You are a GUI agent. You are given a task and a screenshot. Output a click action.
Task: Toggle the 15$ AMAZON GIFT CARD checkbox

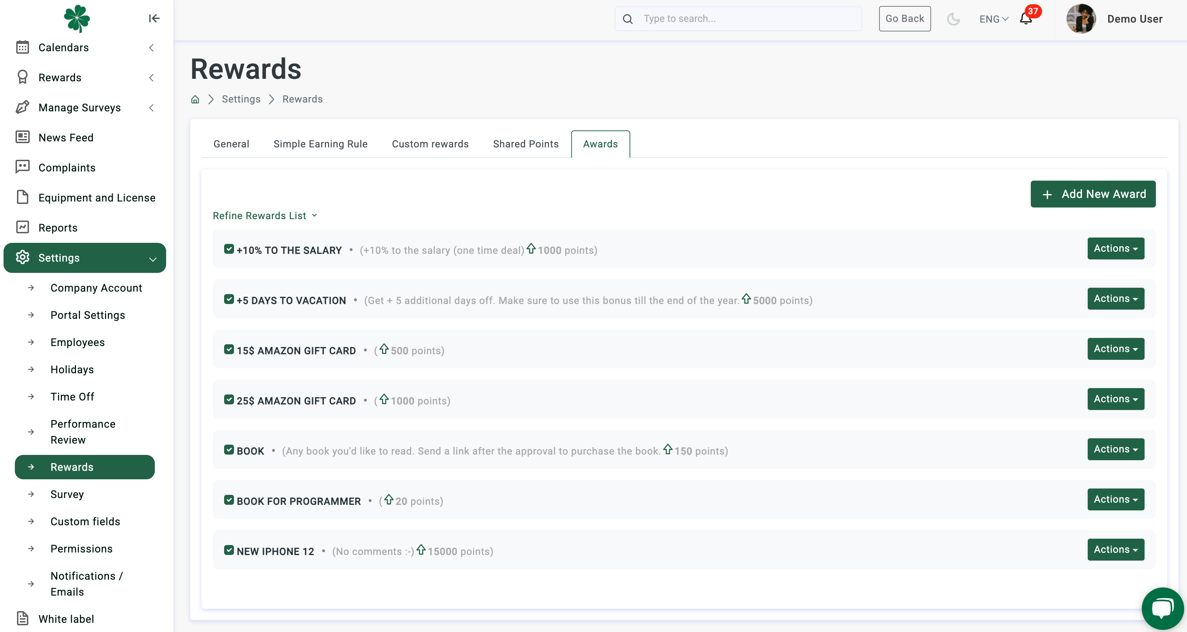pyautogui.click(x=229, y=350)
